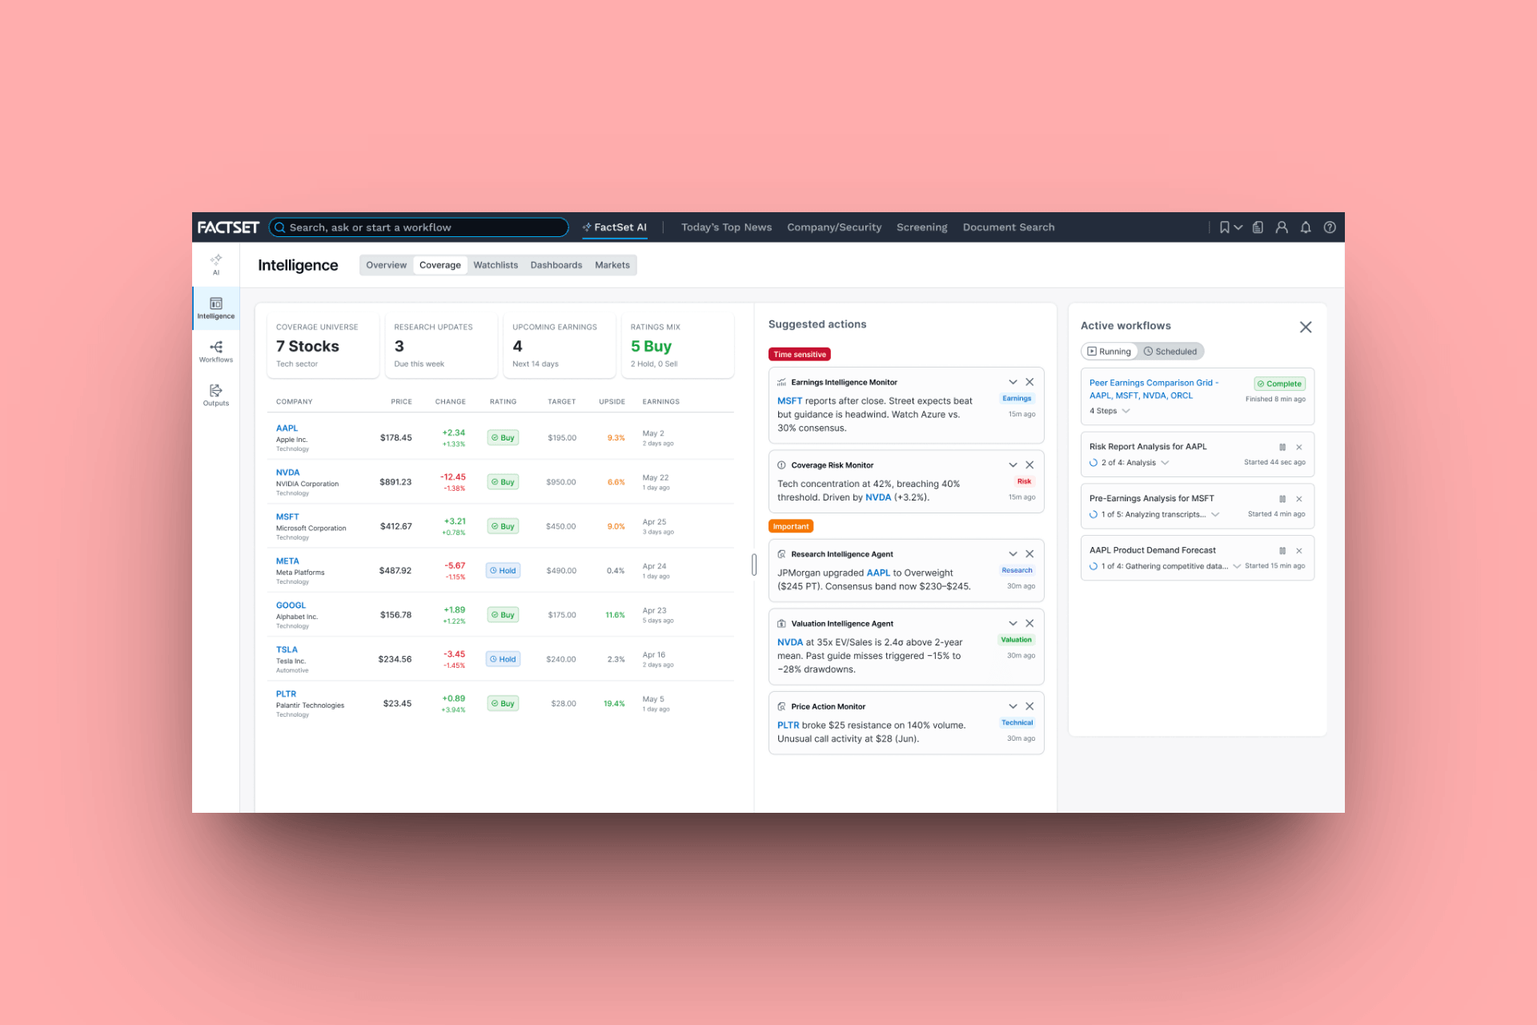Pause the AAPL Product Demand Forecast workflow
The image size is (1537, 1025).
pyautogui.click(x=1282, y=551)
